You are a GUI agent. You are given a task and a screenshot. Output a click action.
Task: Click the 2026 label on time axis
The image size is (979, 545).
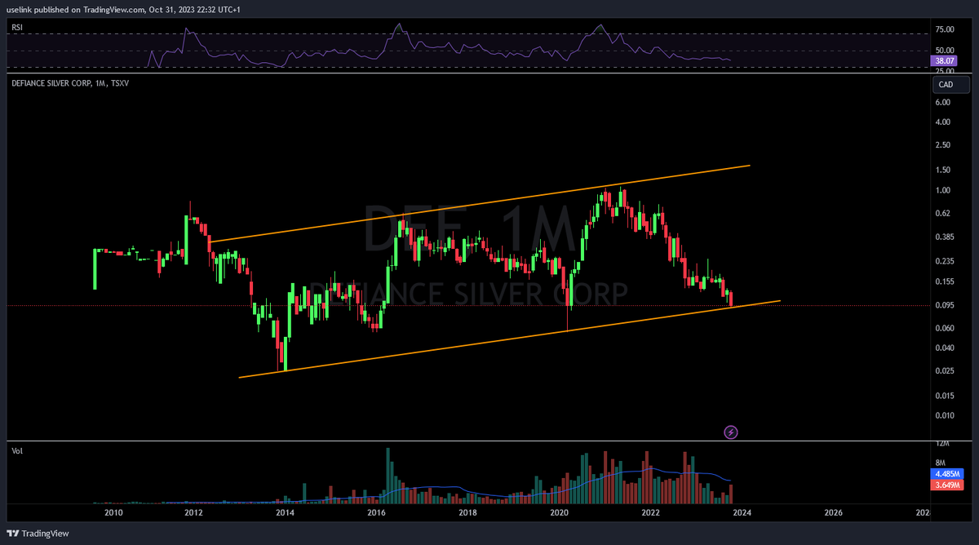pos(833,513)
